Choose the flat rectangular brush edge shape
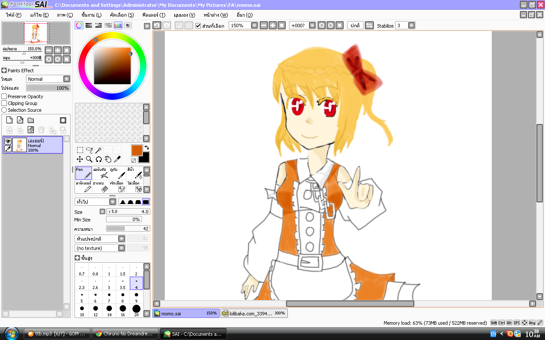 [x=146, y=202]
